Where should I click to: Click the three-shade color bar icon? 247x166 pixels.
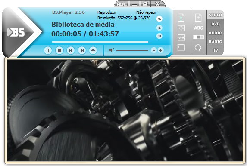click(x=198, y=37)
